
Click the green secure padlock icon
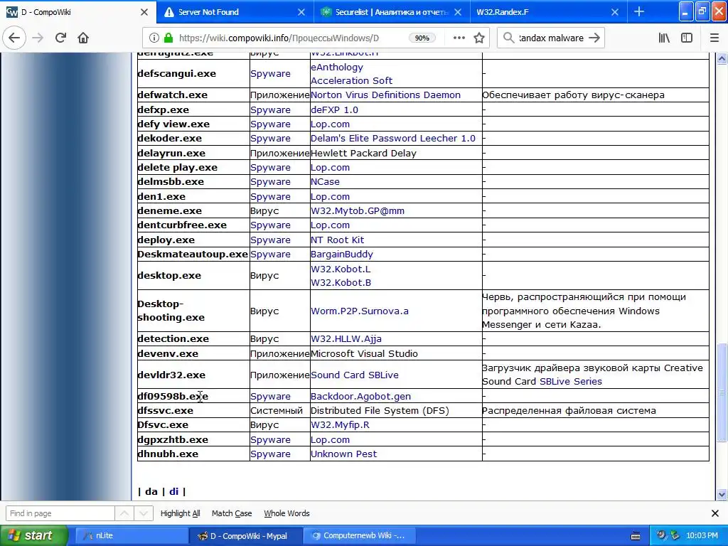click(168, 38)
